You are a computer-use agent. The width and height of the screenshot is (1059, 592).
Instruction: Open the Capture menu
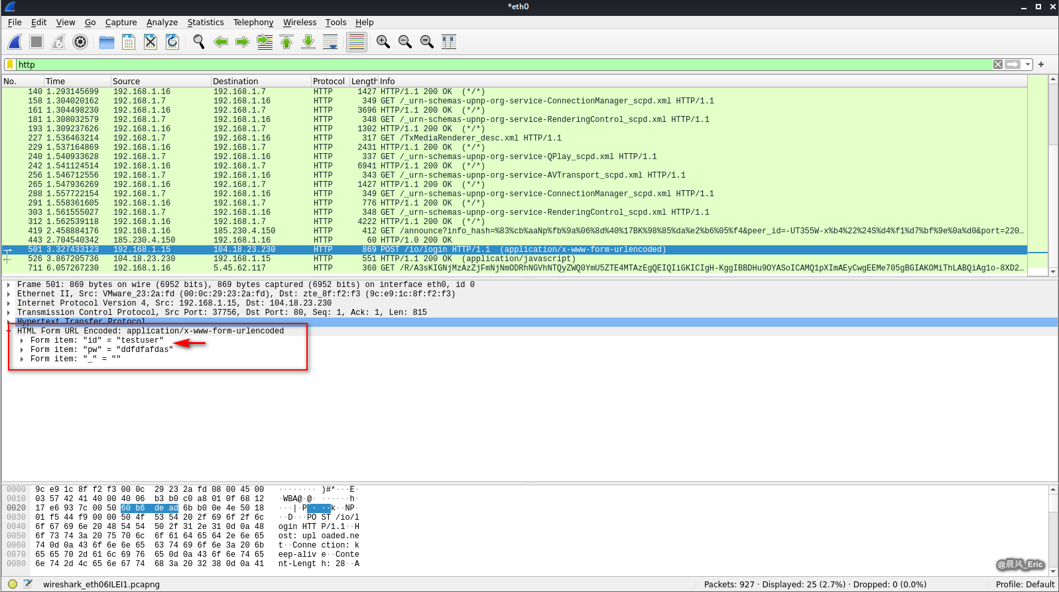[121, 22]
